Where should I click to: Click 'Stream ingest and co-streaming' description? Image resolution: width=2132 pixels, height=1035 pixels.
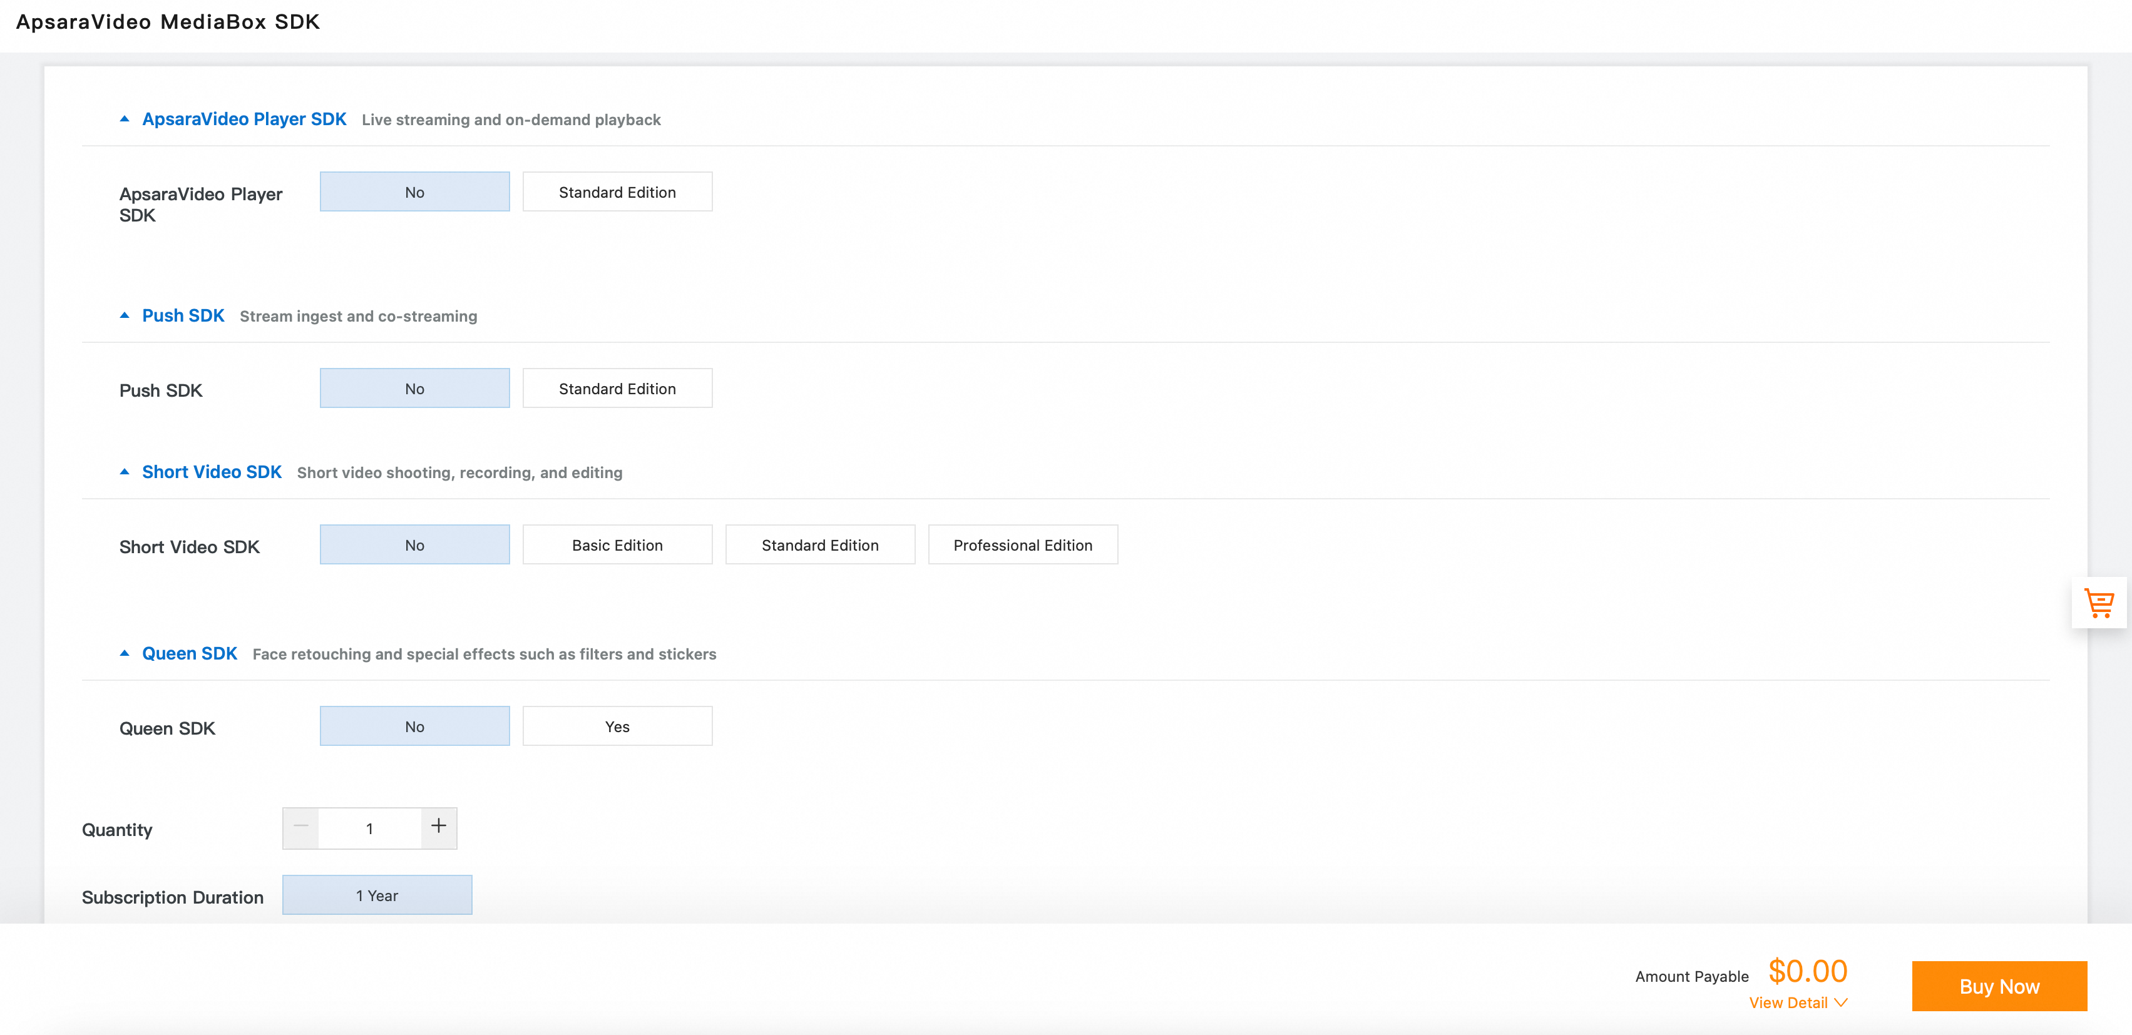click(x=359, y=316)
